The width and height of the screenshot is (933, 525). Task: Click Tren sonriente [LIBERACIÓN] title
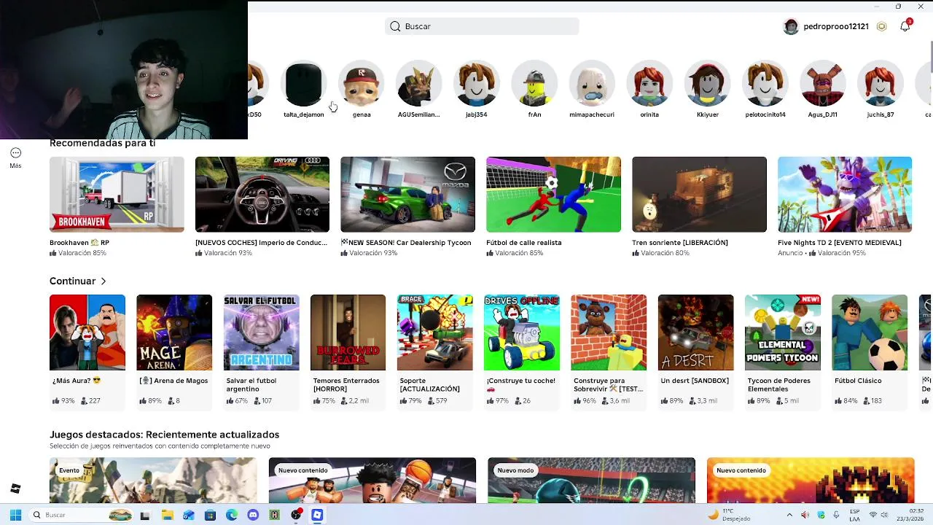680,243
